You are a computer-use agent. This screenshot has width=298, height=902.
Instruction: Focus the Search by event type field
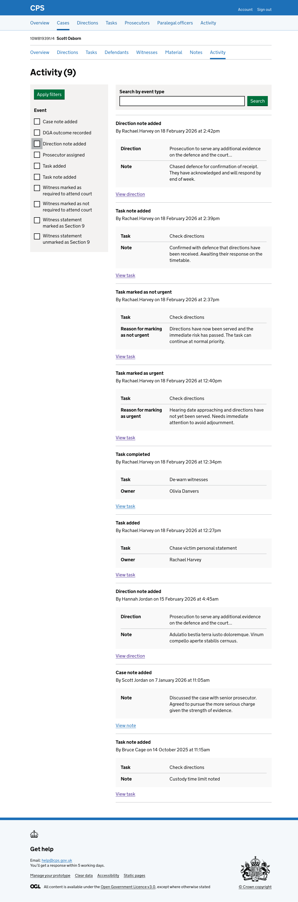[x=182, y=101]
